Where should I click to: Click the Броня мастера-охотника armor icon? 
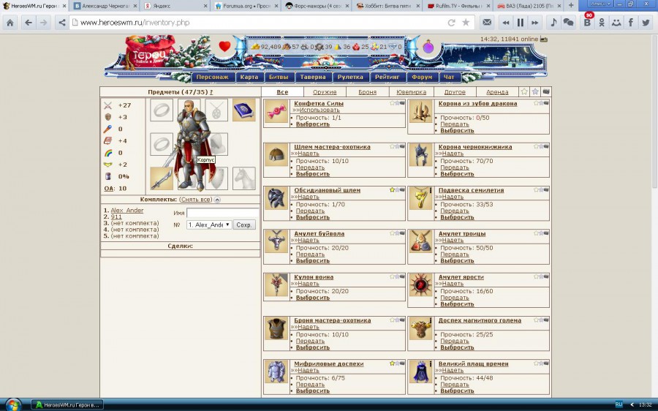[x=276, y=328]
